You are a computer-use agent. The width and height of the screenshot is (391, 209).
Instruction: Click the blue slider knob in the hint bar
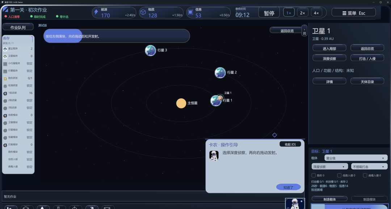pyautogui.click(x=63, y=36)
